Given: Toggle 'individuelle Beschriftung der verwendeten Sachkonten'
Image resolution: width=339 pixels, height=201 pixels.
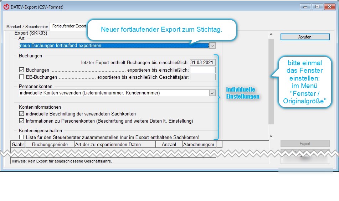Looking at the screenshot, I should pyautogui.click(x=21, y=114).
